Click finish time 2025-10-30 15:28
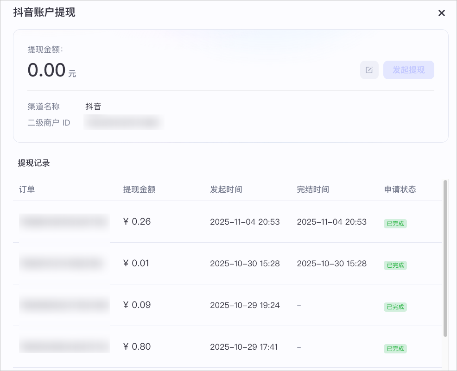Screen dimensions: 457x371 click(332, 264)
